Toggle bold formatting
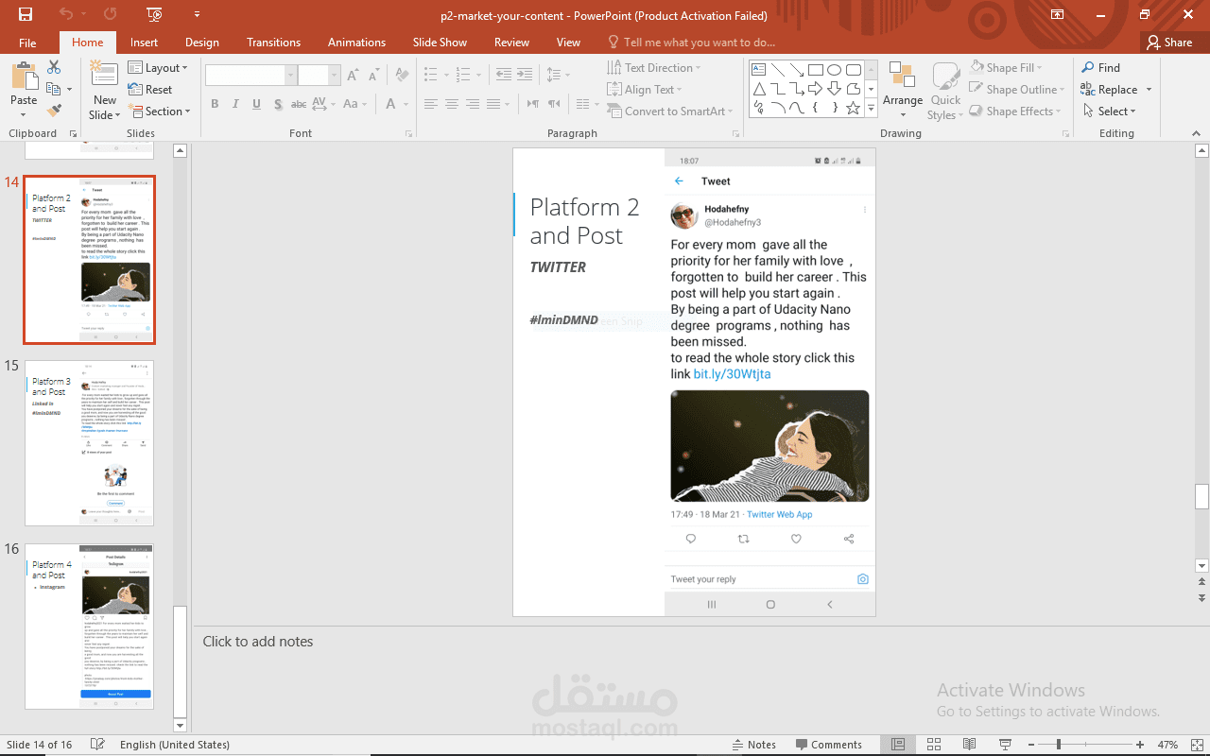Viewport: 1210px width, 756px height. point(215,104)
